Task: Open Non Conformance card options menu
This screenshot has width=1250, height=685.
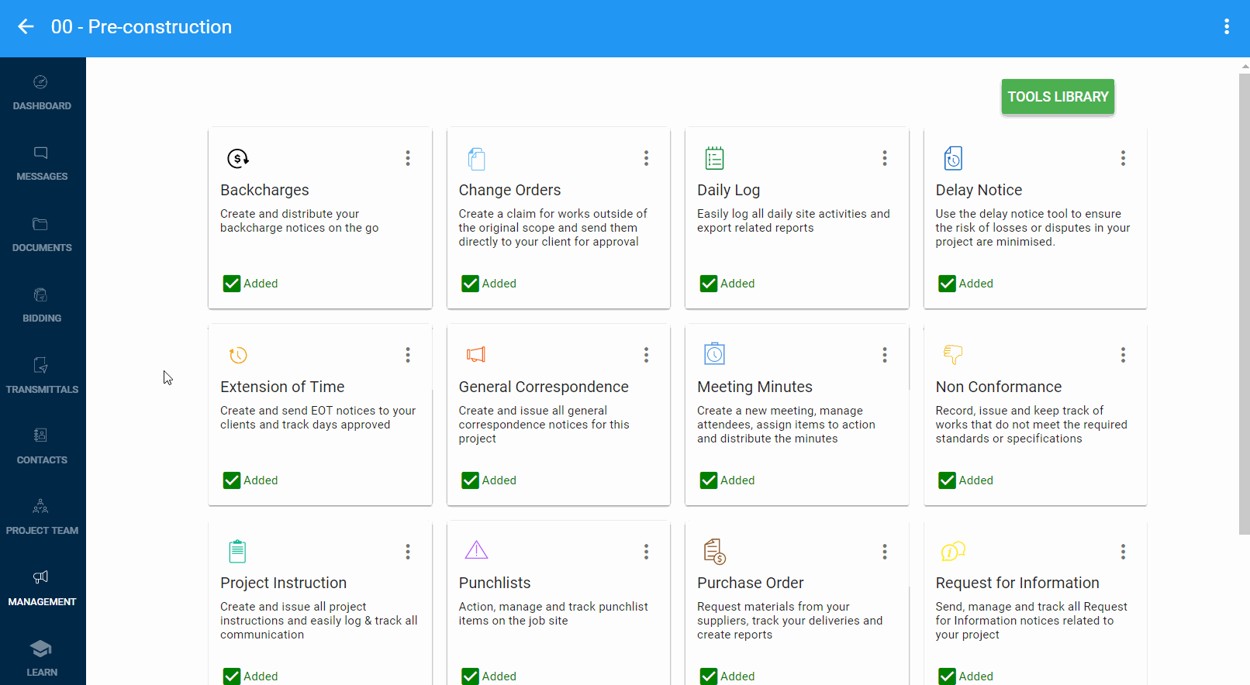Action: [x=1123, y=355]
